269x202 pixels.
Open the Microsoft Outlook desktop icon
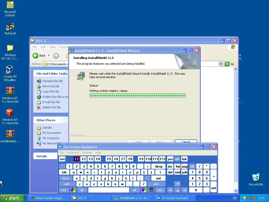point(10,9)
